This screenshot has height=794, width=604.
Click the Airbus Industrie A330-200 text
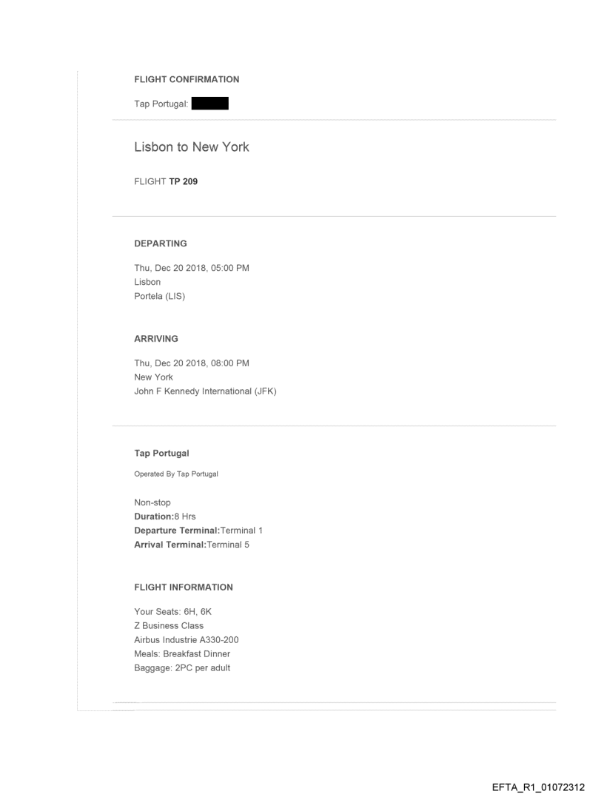click(186, 639)
